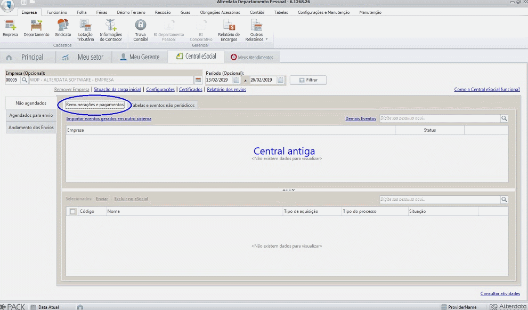
Task: Focus the upper grid search box
Action: 440,118
